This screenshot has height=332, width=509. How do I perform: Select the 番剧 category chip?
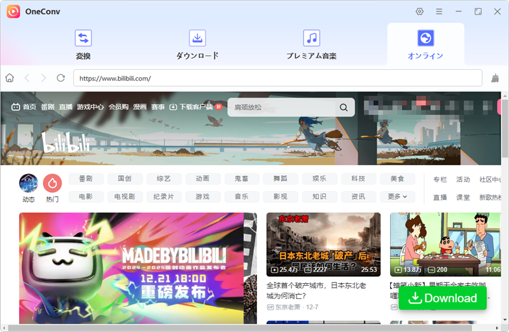(86, 178)
